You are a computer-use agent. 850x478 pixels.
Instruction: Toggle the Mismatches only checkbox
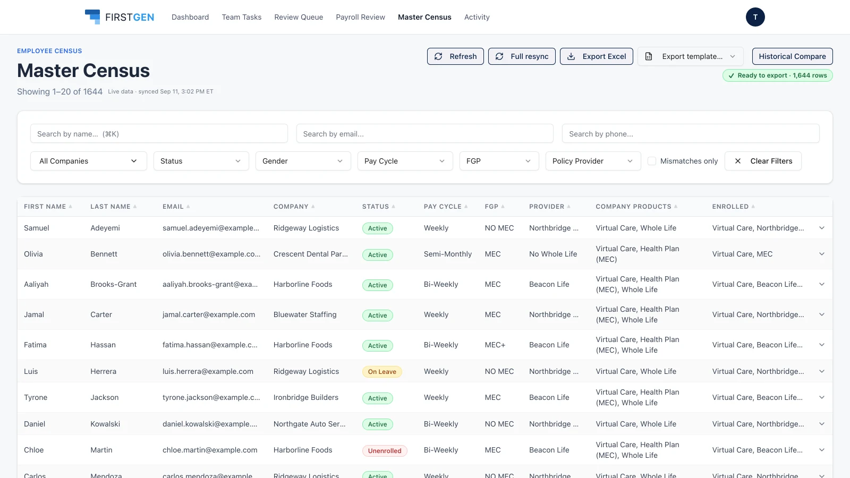pyautogui.click(x=652, y=161)
